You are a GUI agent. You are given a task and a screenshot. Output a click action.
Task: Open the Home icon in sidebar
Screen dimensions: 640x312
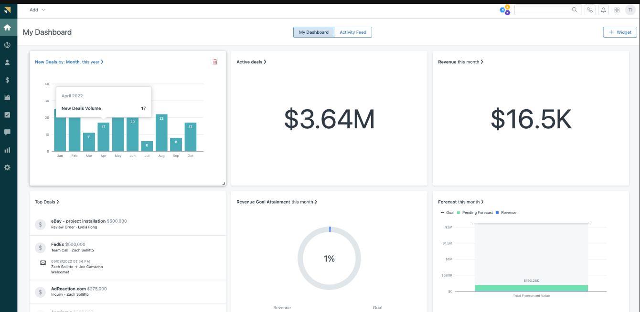(x=7, y=27)
